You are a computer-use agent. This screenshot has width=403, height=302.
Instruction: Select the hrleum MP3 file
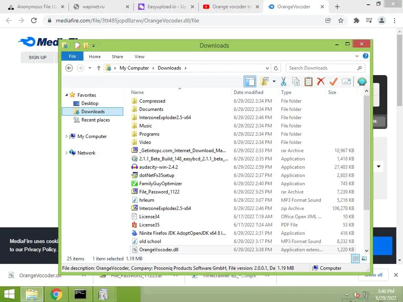pos(146,200)
